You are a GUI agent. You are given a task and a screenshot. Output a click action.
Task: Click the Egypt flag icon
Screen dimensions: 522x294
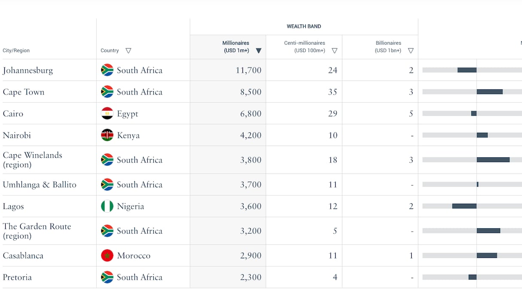(107, 113)
